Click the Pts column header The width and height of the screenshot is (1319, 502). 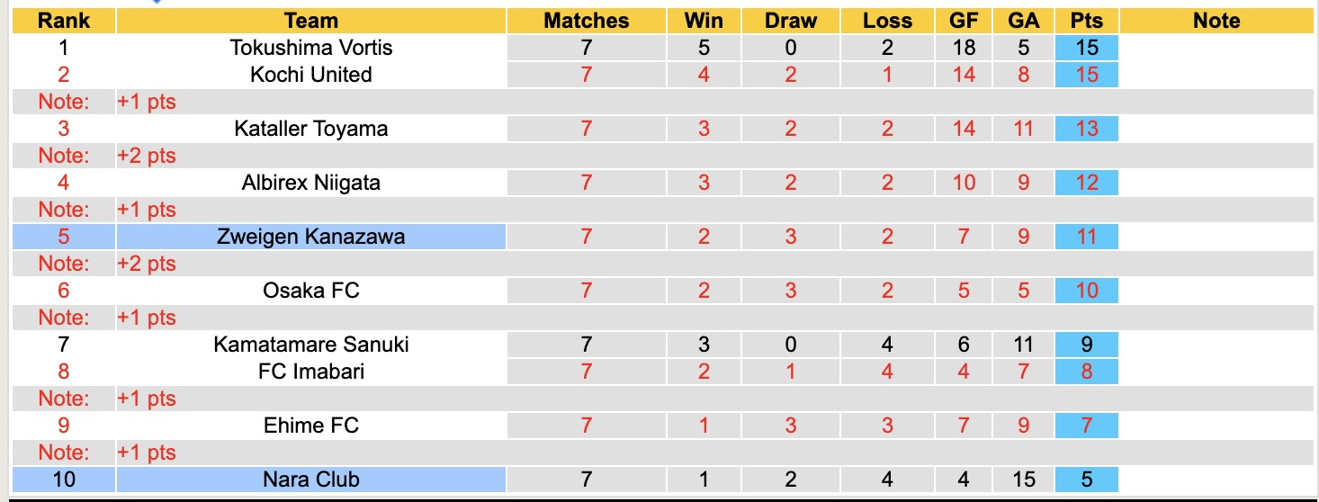[x=1087, y=21]
